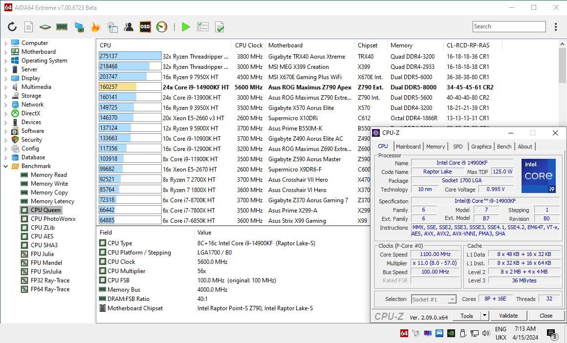Click the Motherboard Chipset field row
This screenshot has height=343, width=567.
click(x=233, y=308)
